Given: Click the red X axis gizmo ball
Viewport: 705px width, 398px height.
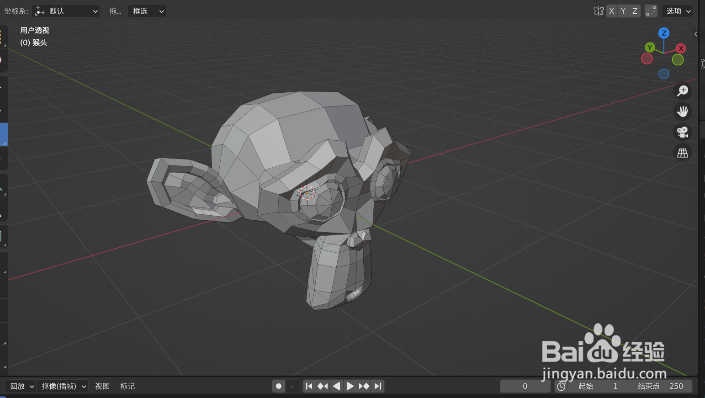Looking at the screenshot, I should tap(681, 48).
